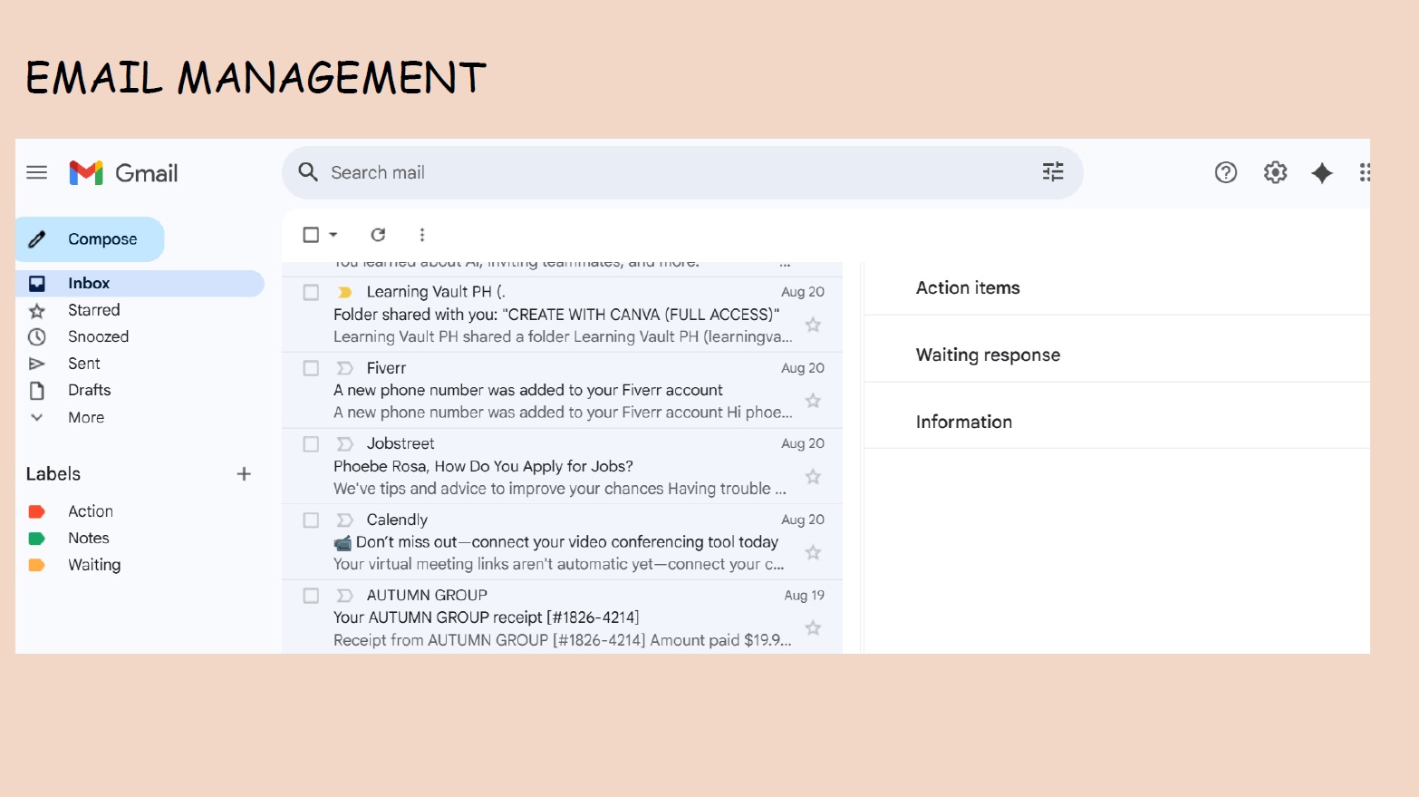Click the orange Waiting label color tag
1419x797 pixels.
[36, 565]
